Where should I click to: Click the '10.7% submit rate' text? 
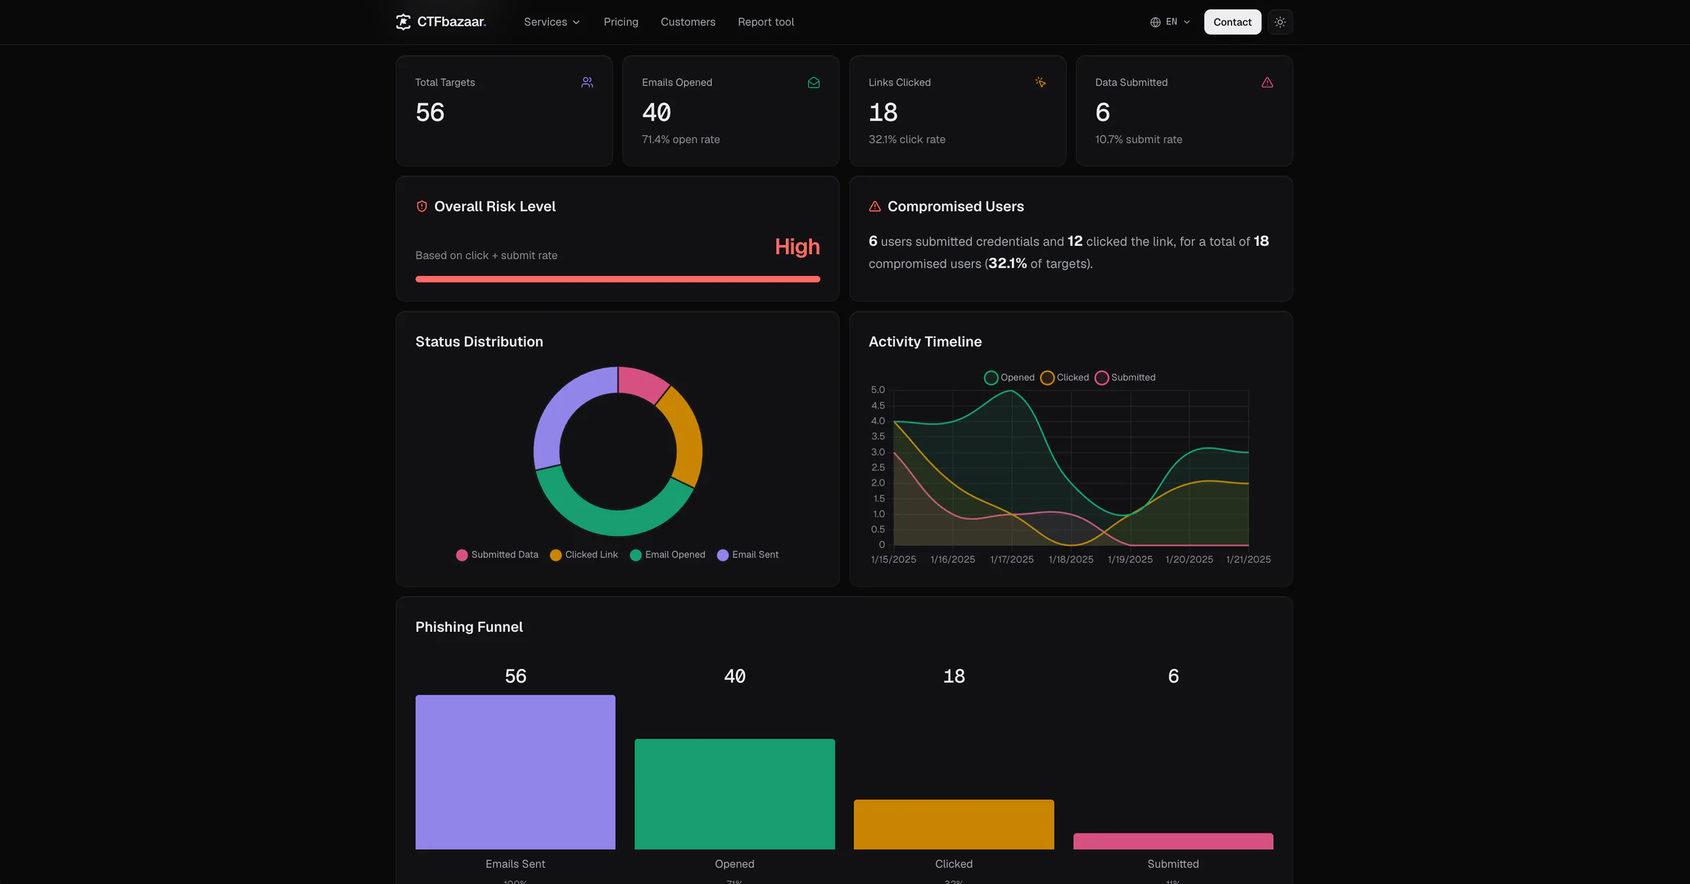(1139, 139)
